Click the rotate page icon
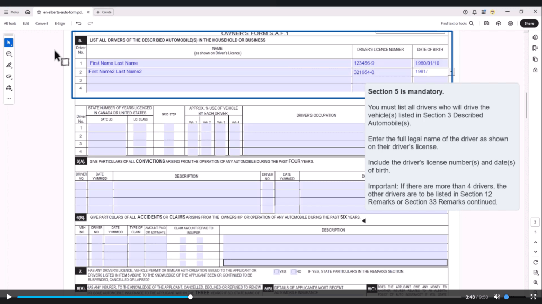542x304 pixels. coord(535,262)
